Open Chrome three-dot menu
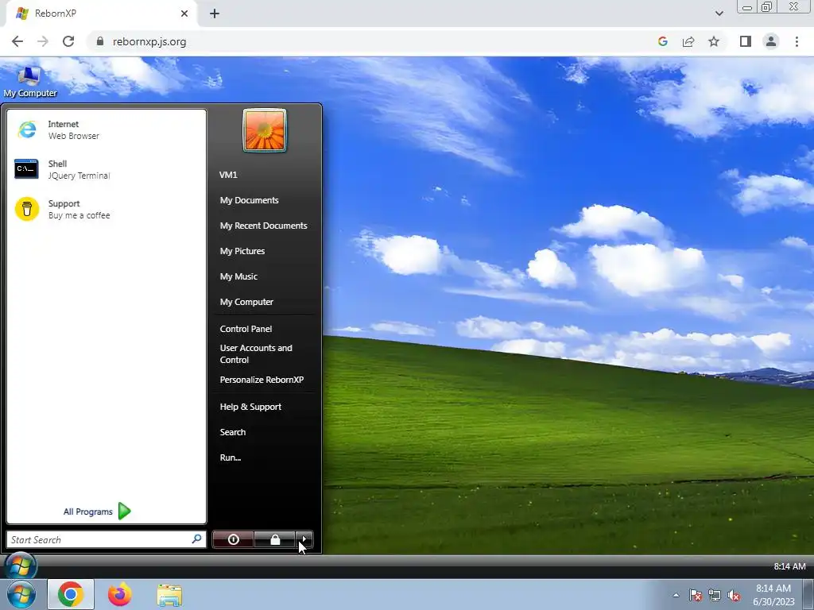 (x=797, y=41)
